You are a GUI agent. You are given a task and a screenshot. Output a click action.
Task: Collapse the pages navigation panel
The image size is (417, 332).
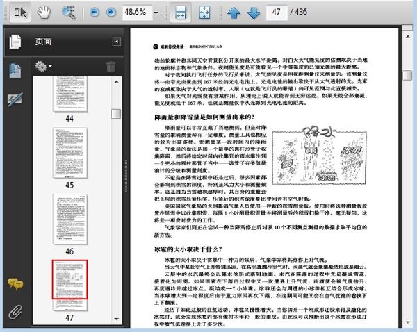115,42
